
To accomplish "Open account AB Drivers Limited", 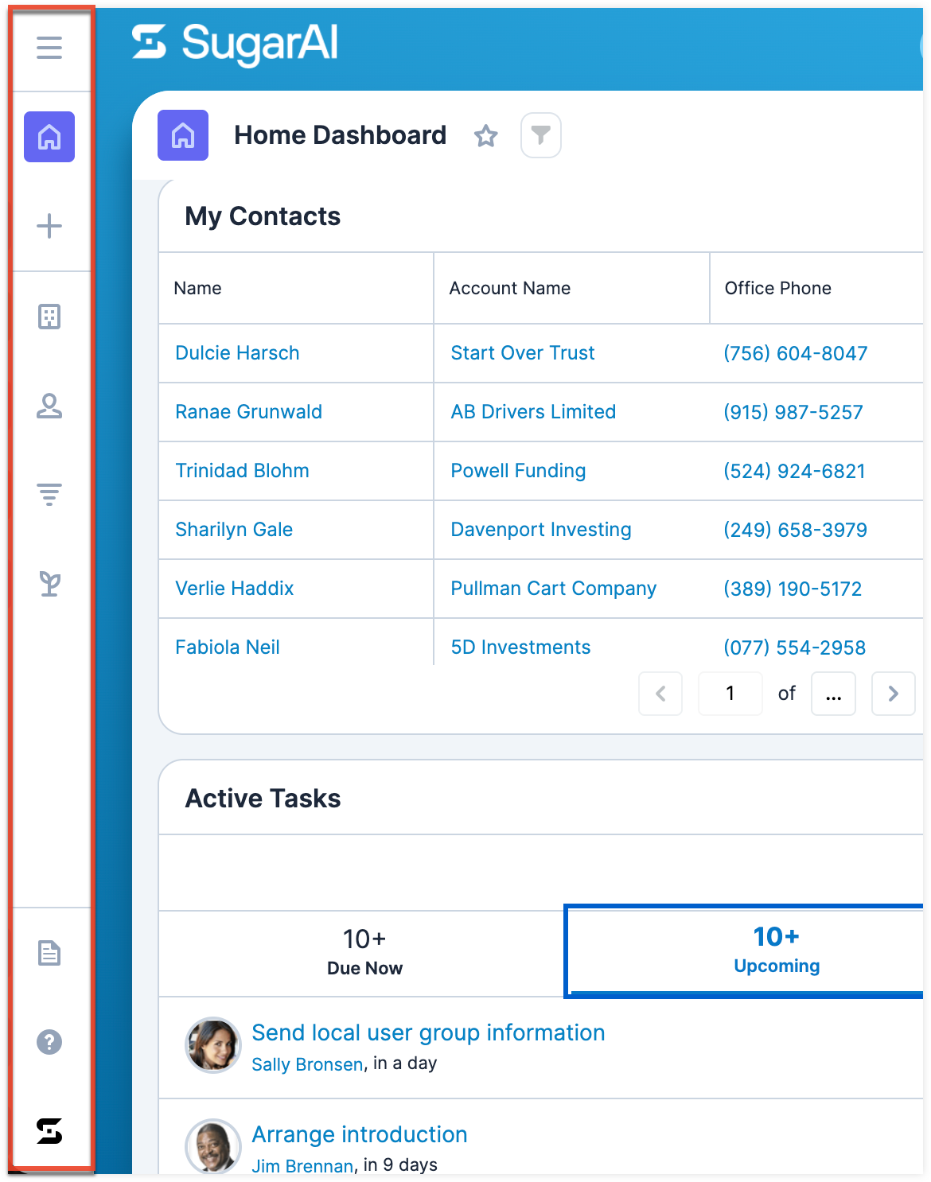I will tap(533, 412).
